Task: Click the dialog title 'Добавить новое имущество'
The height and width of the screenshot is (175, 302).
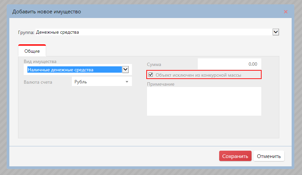Action: pos(47,12)
